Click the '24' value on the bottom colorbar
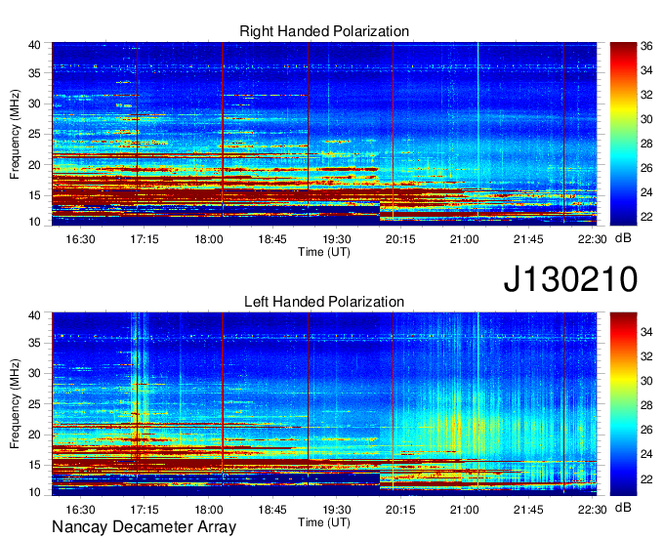 click(646, 454)
